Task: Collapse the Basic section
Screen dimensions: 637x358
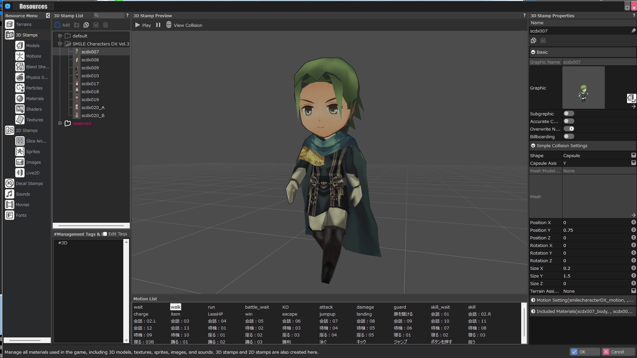Action: (x=533, y=52)
